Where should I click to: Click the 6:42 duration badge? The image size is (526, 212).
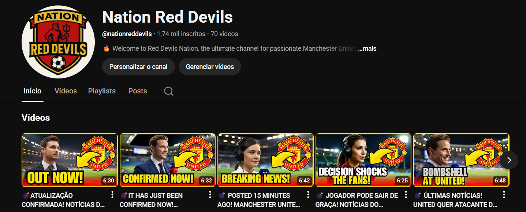pyautogui.click(x=305, y=180)
